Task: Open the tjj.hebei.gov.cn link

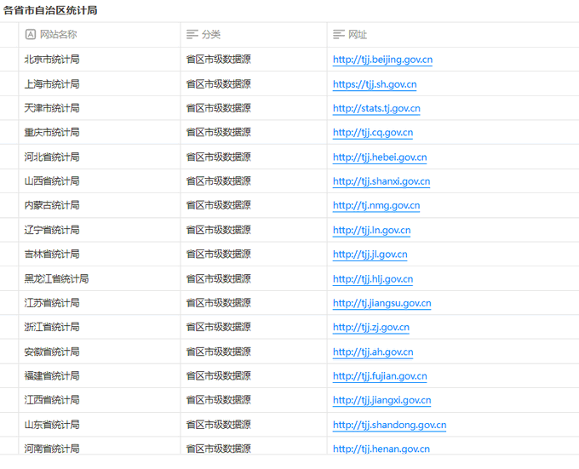Action: (x=380, y=157)
